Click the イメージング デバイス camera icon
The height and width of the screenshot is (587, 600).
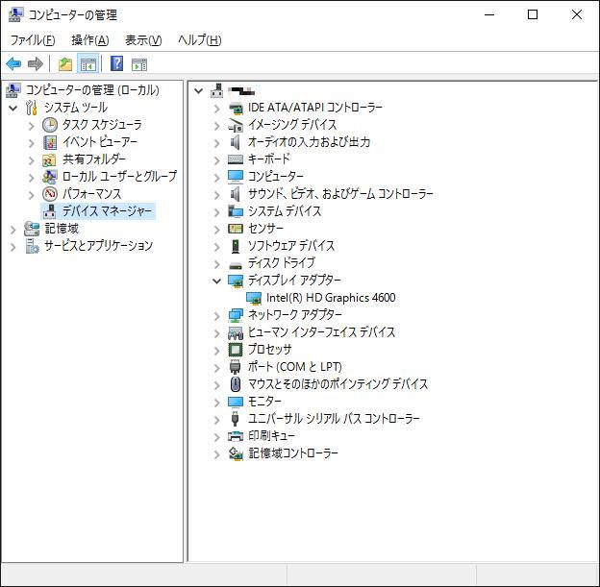click(x=236, y=125)
